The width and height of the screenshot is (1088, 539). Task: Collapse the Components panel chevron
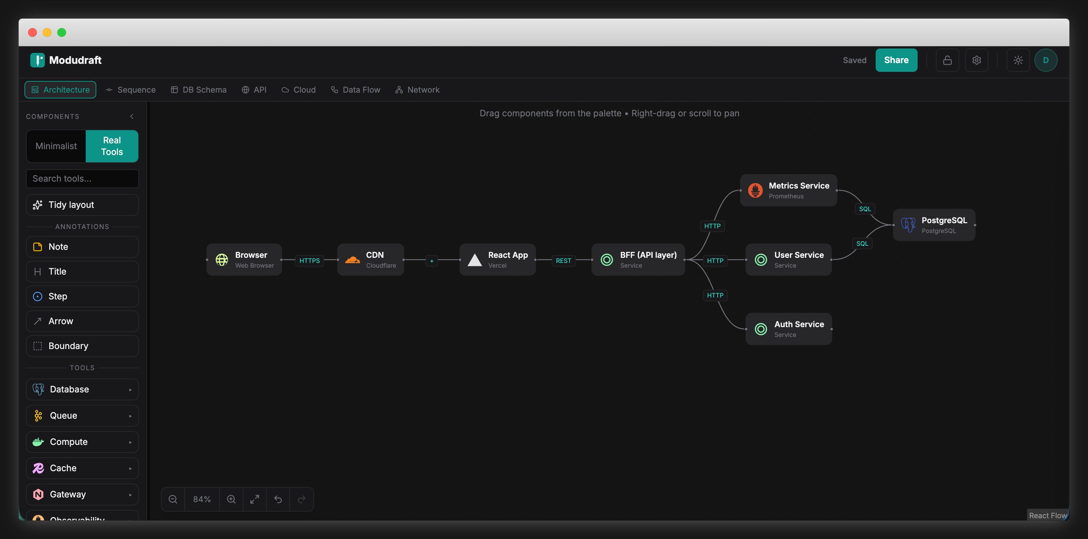click(132, 116)
